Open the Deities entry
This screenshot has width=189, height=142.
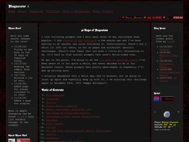[51, 102]
